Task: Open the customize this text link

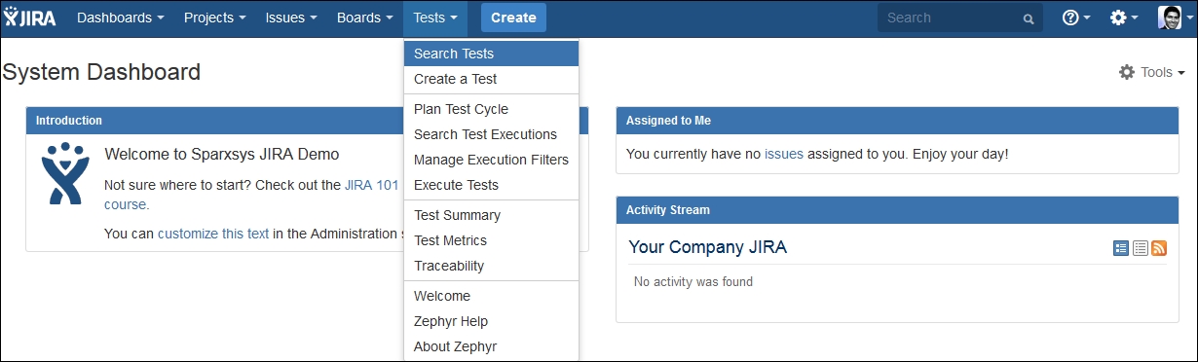Action: 213,234
